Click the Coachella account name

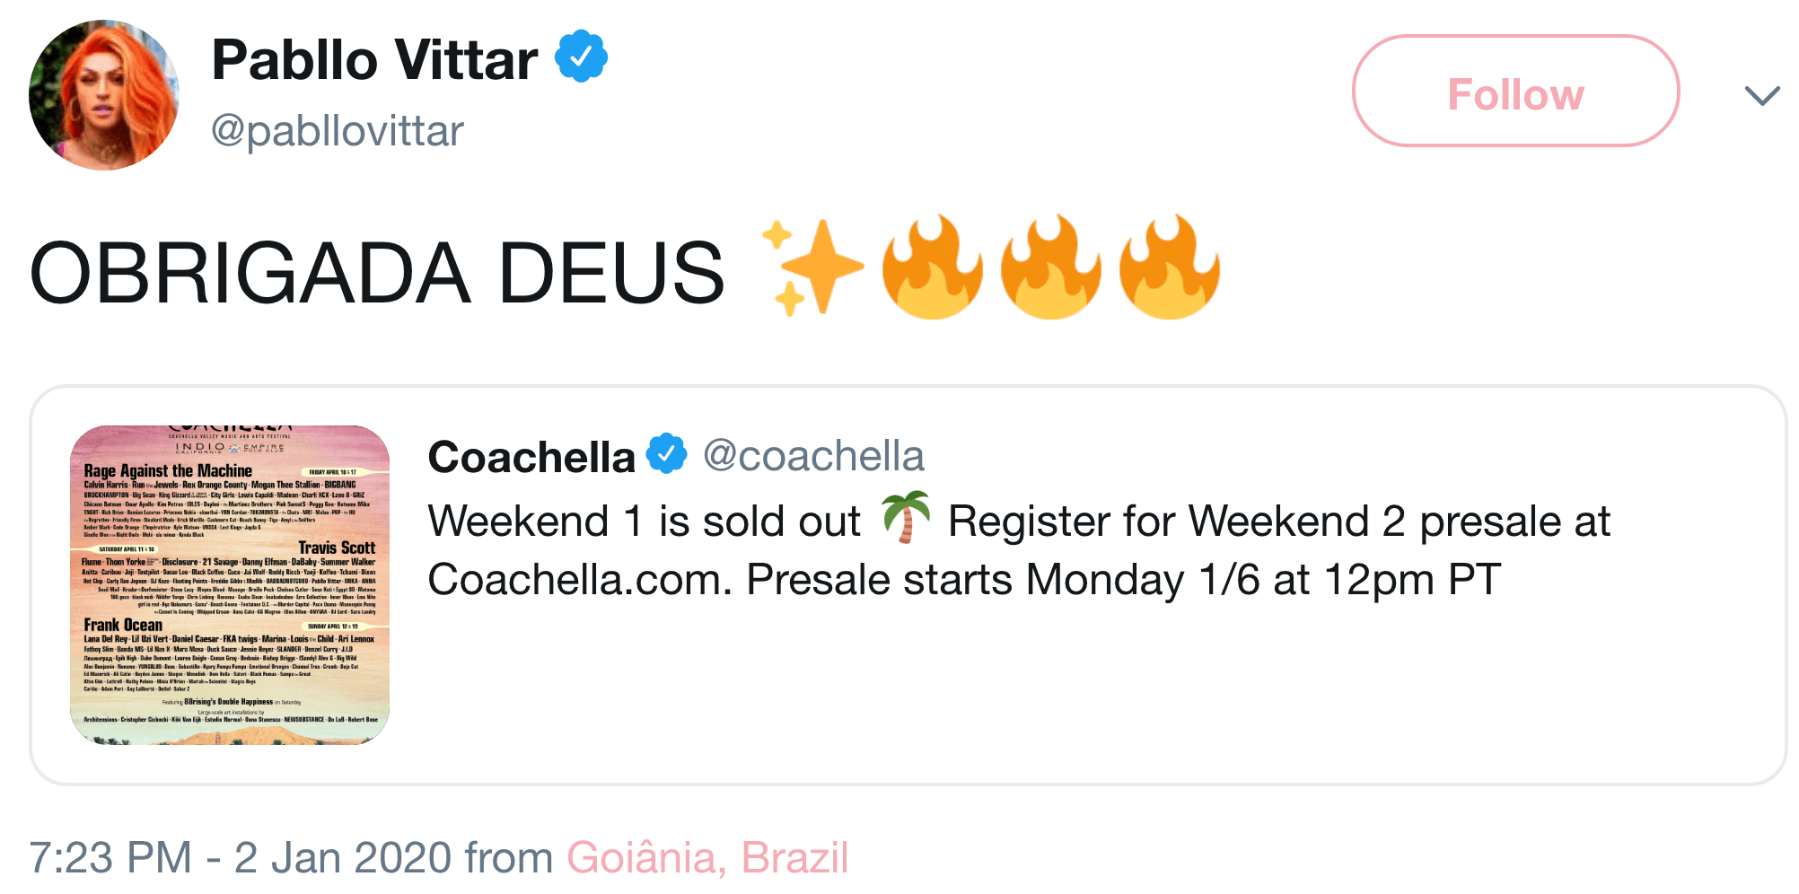coord(531,457)
